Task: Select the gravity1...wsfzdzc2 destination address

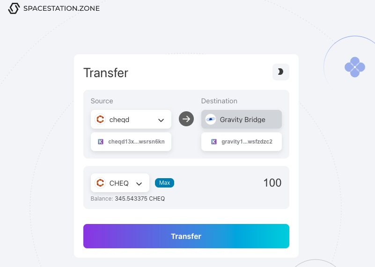Action: pos(247,141)
